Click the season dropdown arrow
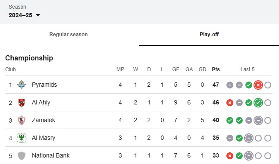 click(x=38, y=15)
